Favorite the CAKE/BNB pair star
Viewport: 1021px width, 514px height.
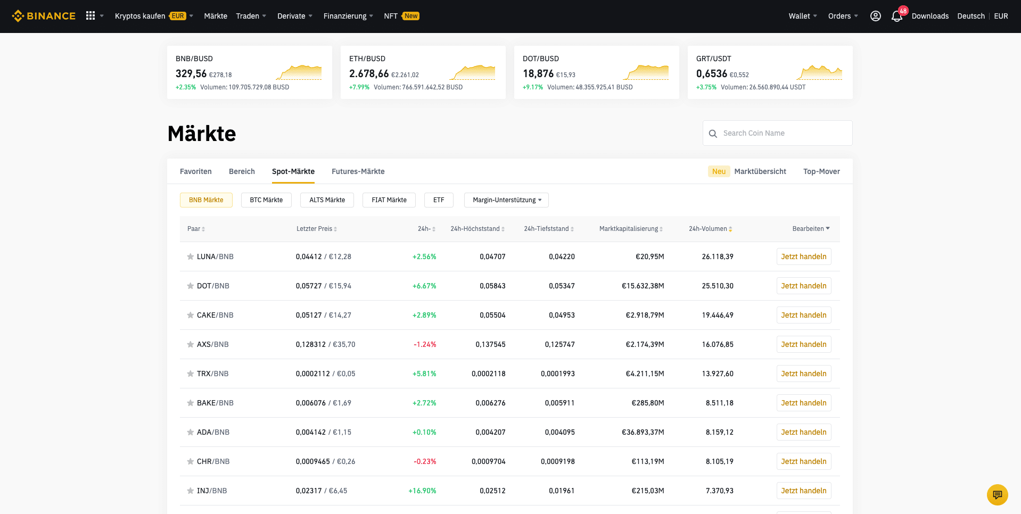coord(190,315)
